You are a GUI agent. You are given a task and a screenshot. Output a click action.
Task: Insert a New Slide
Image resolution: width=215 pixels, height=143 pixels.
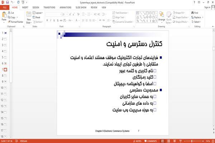(x=29, y=18)
